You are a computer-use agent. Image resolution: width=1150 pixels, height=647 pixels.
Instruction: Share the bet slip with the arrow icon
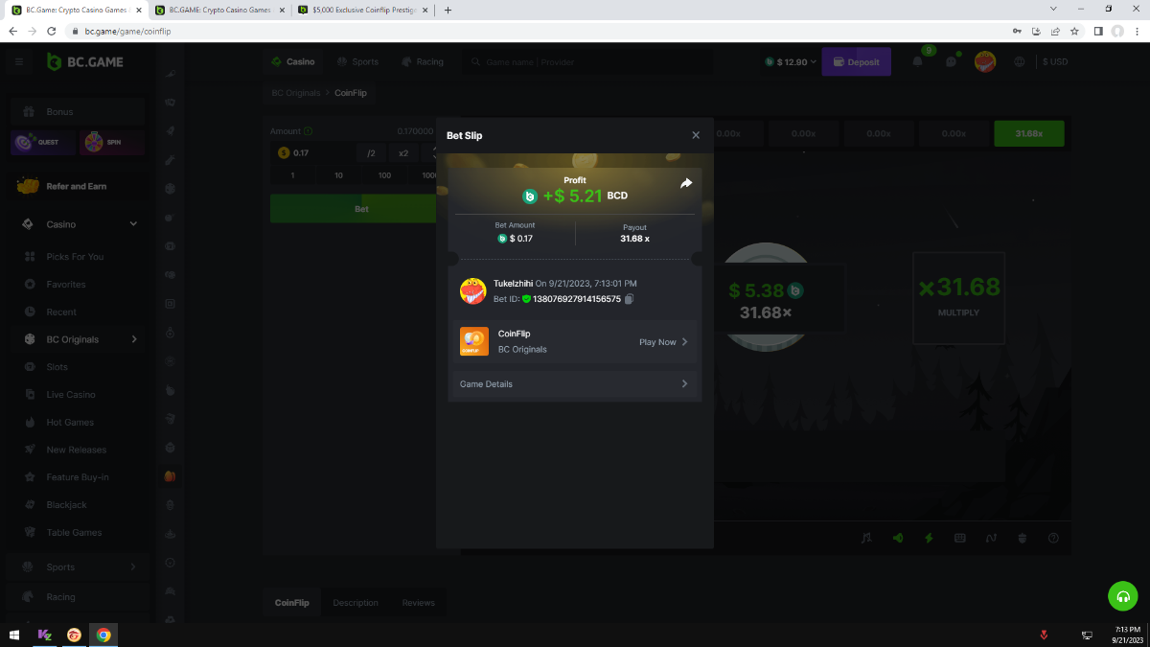pos(686,183)
